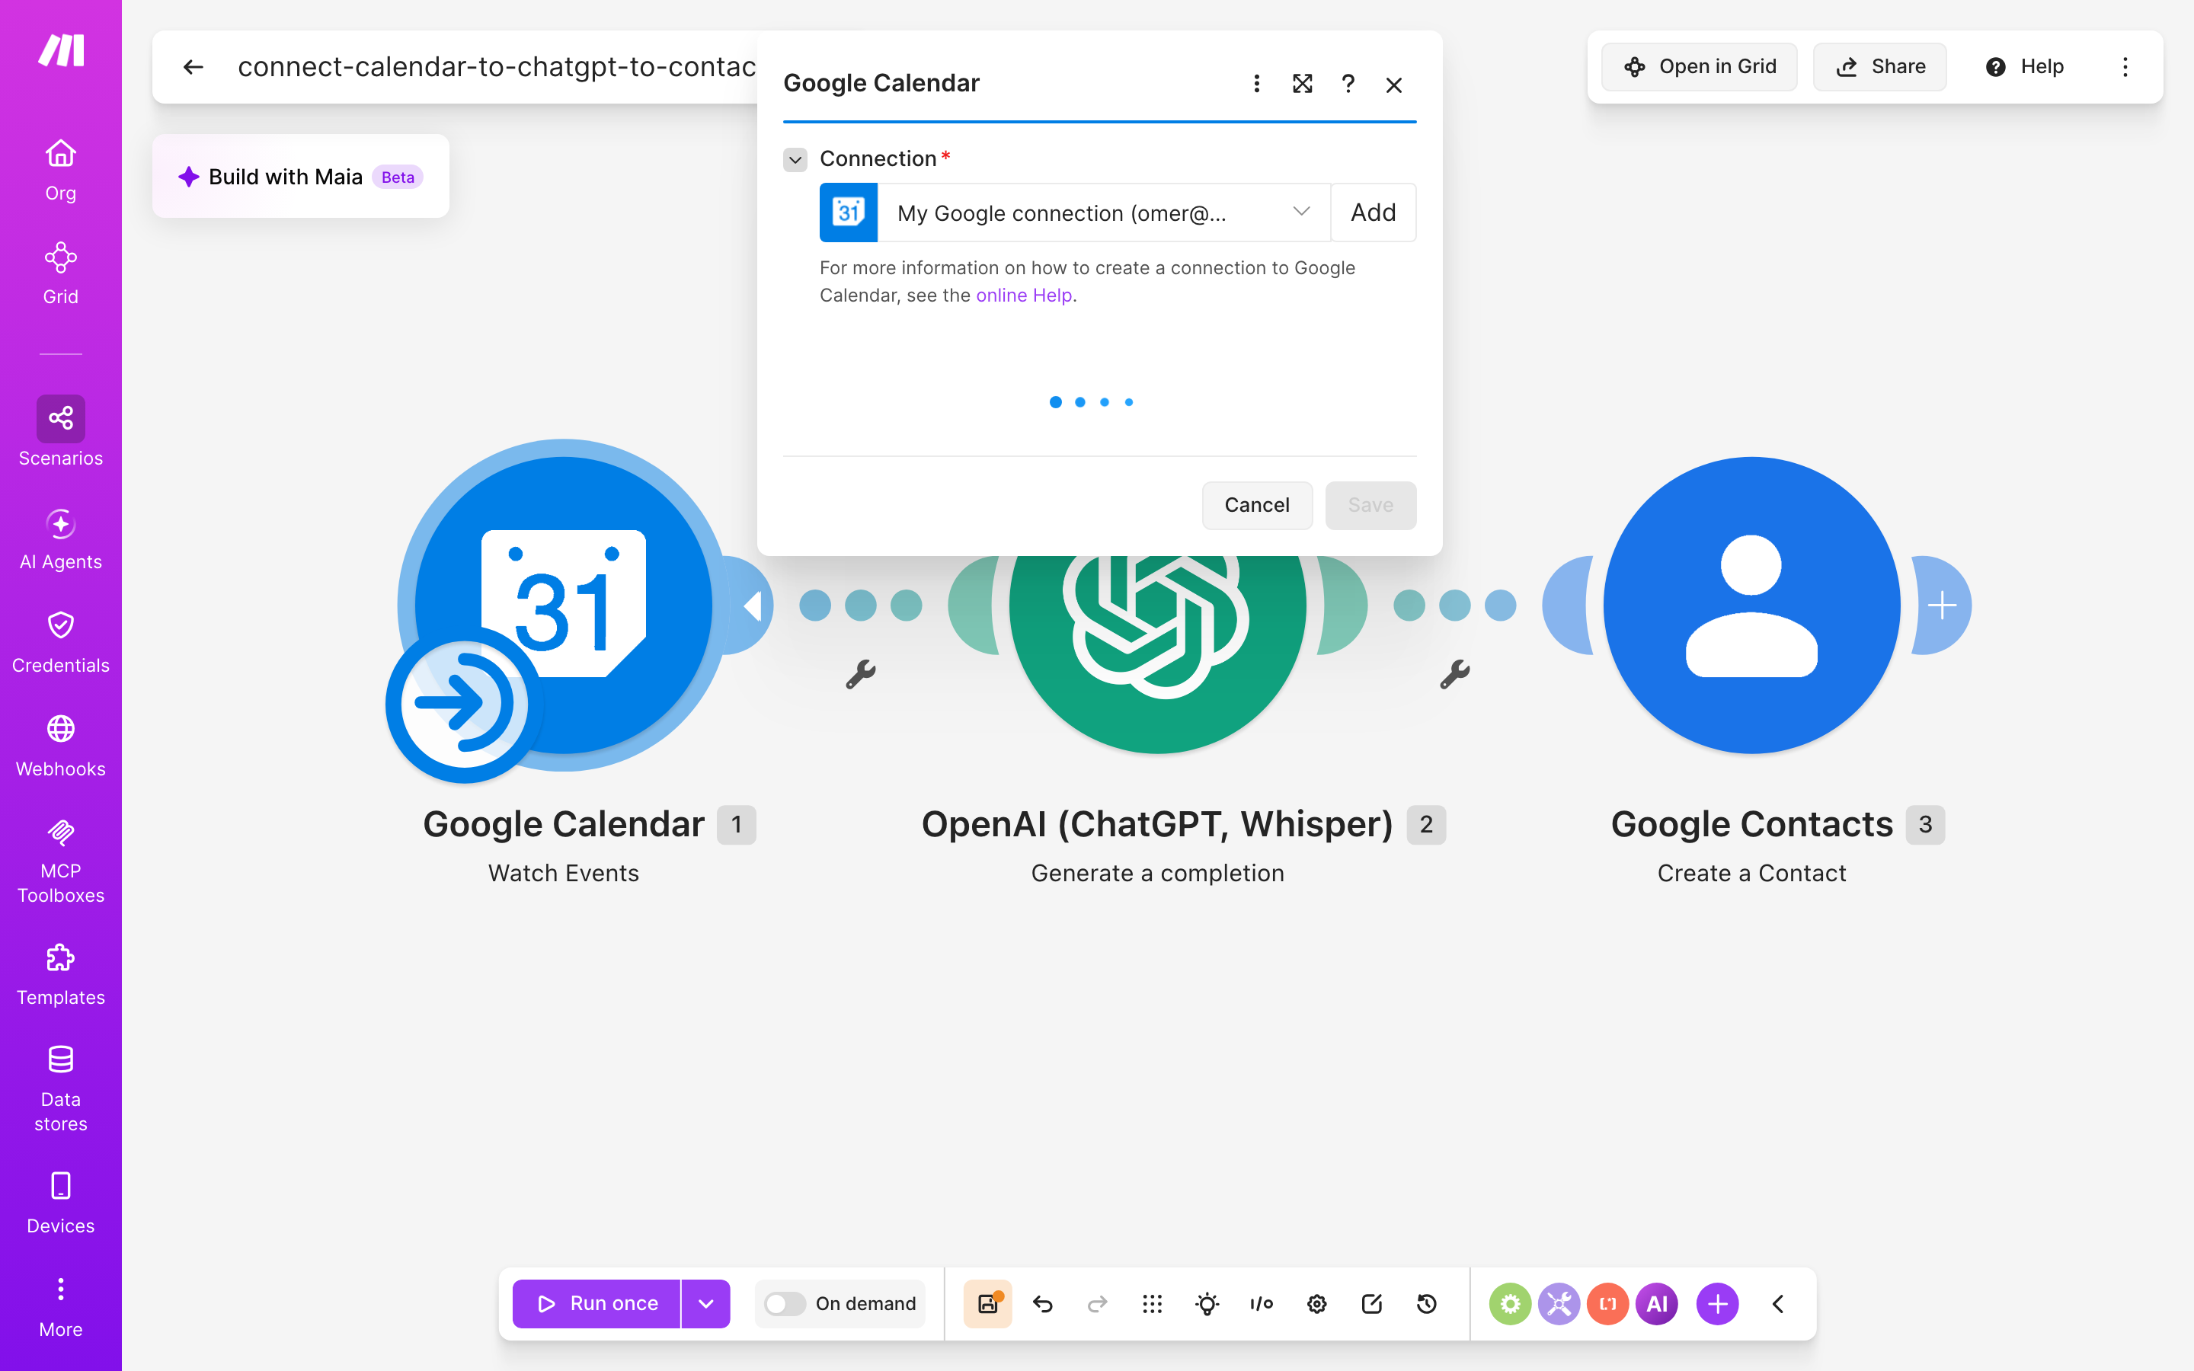
Task: Open Credentials in the sidebar
Action: coord(61,642)
